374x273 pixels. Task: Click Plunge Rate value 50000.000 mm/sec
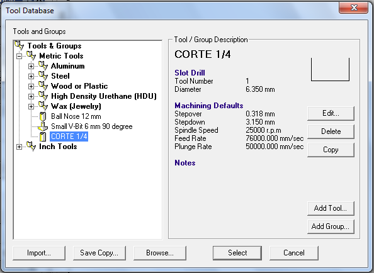click(x=275, y=147)
